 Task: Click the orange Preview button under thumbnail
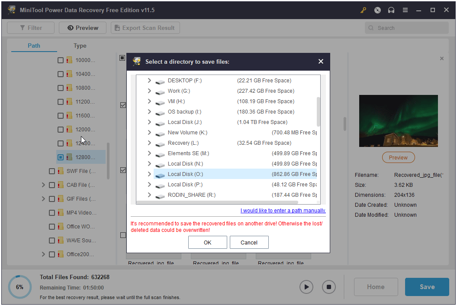click(398, 158)
